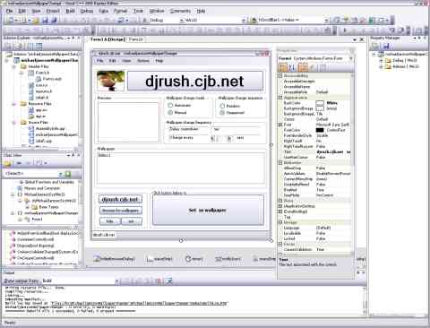Open the Window menu
Image resolution: width=430 pixels, height=328 pixels.
pos(157,11)
